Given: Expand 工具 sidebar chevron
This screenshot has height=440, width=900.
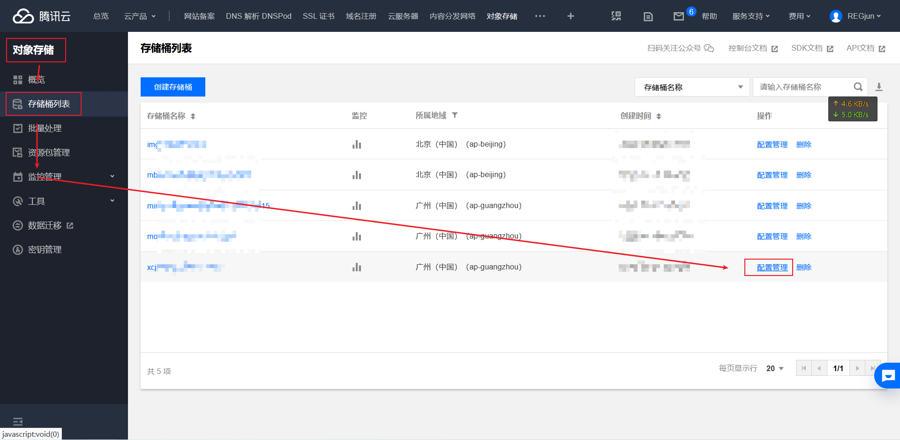Looking at the screenshot, I should point(112,201).
